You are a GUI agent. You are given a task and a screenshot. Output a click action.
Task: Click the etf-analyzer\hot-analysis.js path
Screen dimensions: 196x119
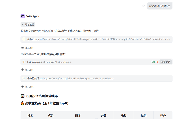57,62
